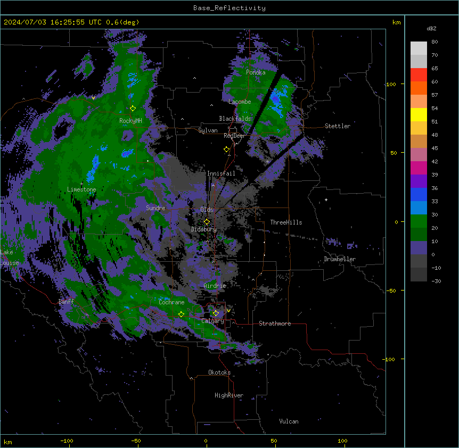Click the Airdrie city label
Screen dimensions: 459x448
point(215,286)
